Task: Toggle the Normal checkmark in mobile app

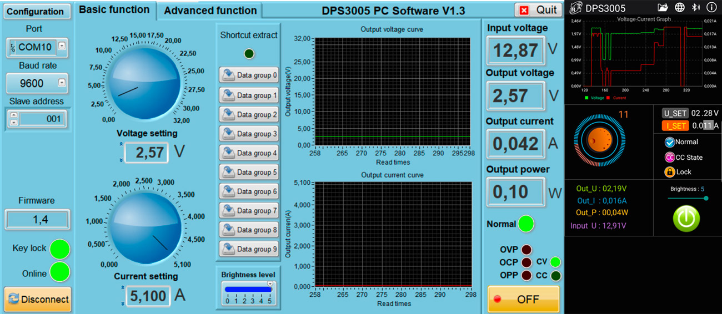Action: [x=670, y=142]
